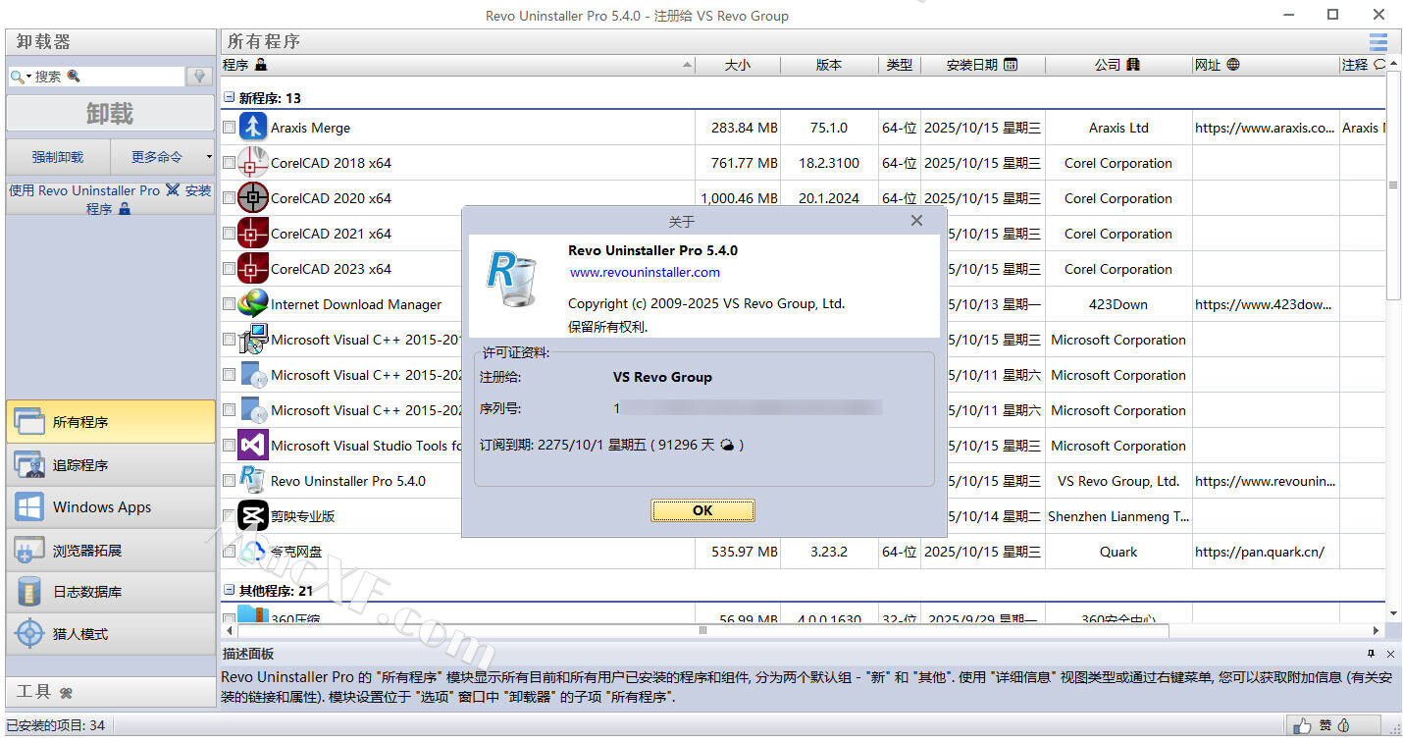This screenshot has width=1403, height=742.
Task: Click the hamburger view menu icon
Action: click(x=1377, y=41)
